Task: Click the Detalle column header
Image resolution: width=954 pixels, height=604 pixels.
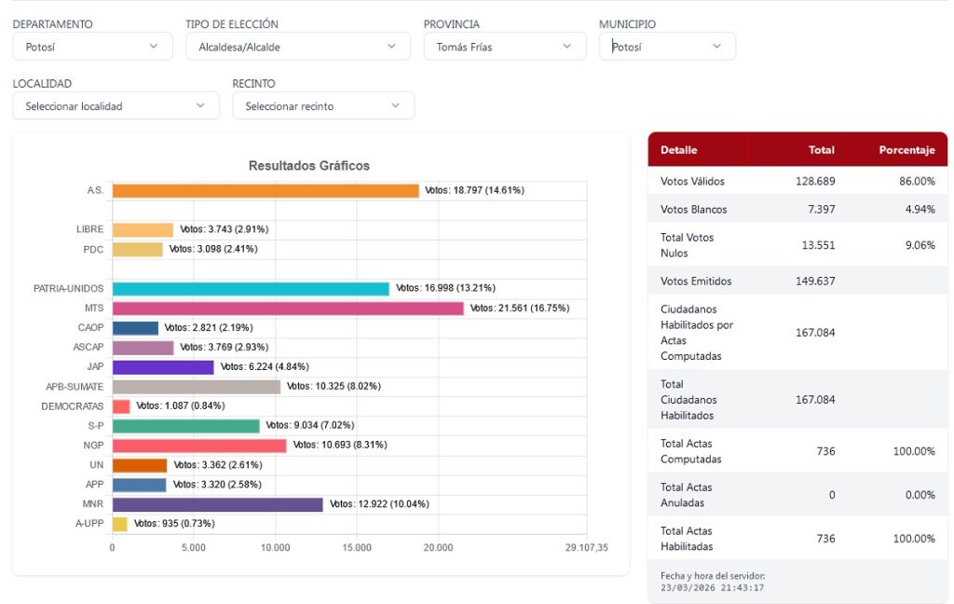Action: tap(678, 150)
